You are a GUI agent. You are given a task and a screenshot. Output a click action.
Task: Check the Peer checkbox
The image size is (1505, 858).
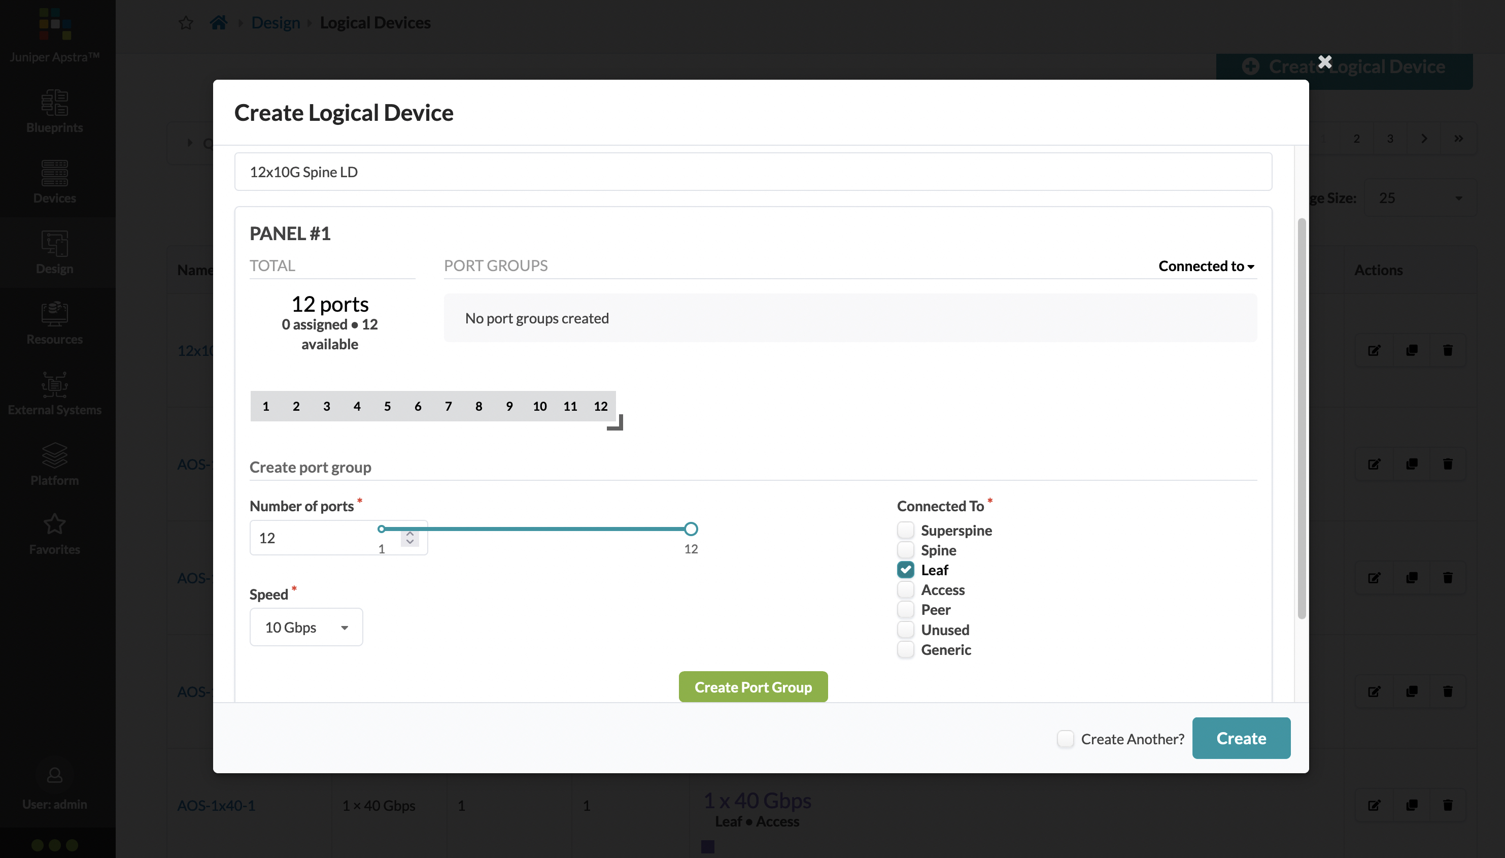pyautogui.click(x=906, y=609)
